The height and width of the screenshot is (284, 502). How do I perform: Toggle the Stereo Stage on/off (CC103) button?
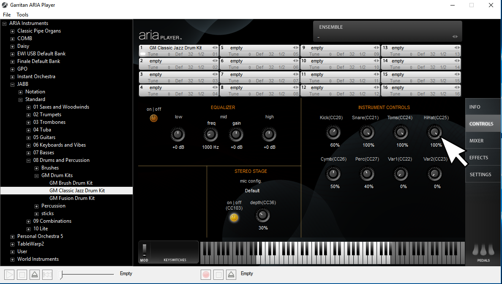tap(234, 218)
